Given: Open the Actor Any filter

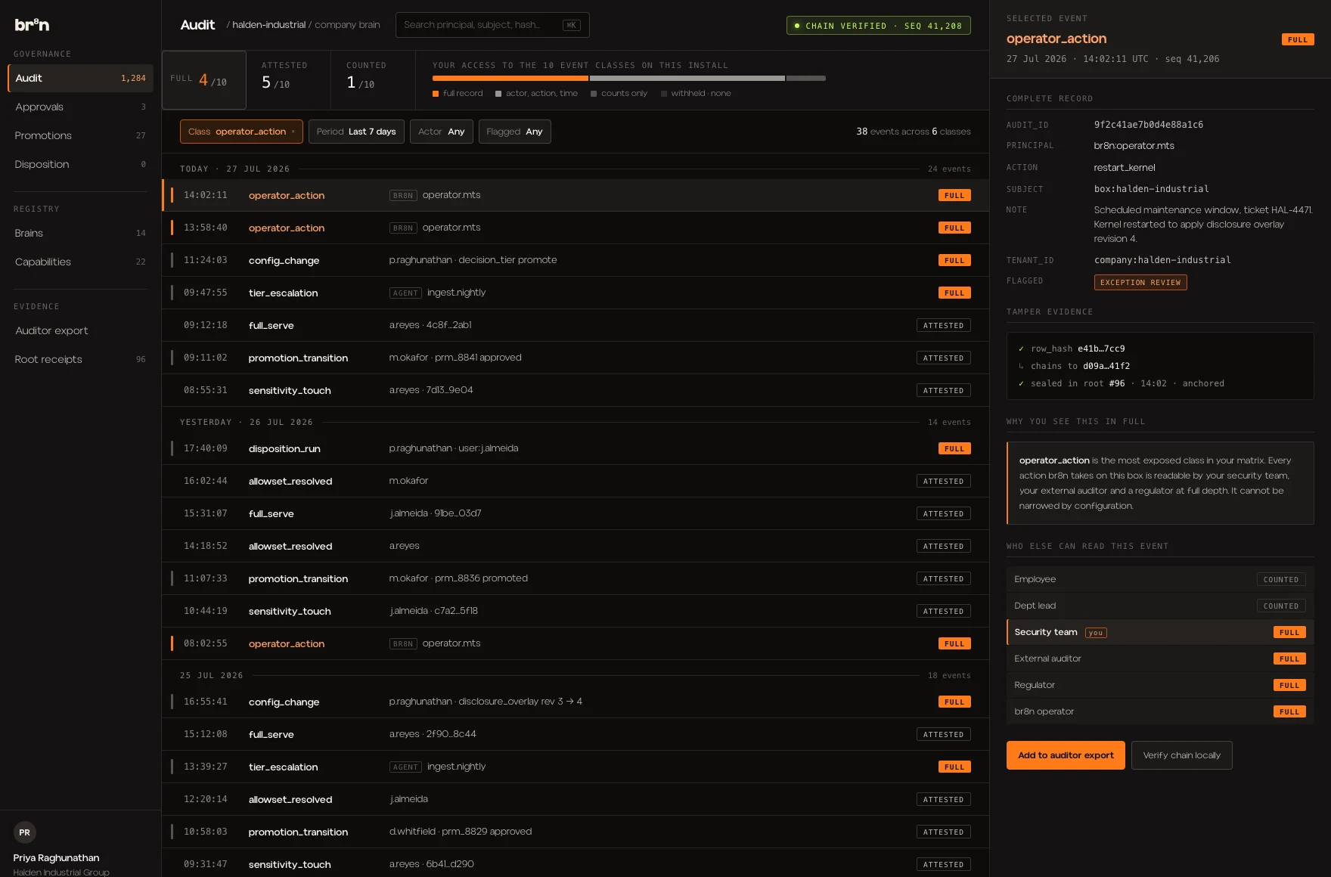Looking at the screenshot, I should (442, 132).
